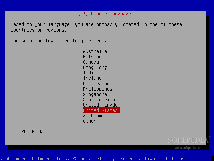
Task: Click the 'Choose language' dialog title
Action: (104, 14)
